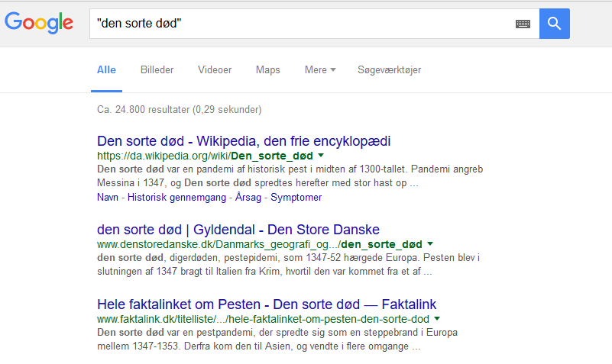
Task: Expand the arrow beside the denstoredanske.dk URL
Action: [430, 244]
